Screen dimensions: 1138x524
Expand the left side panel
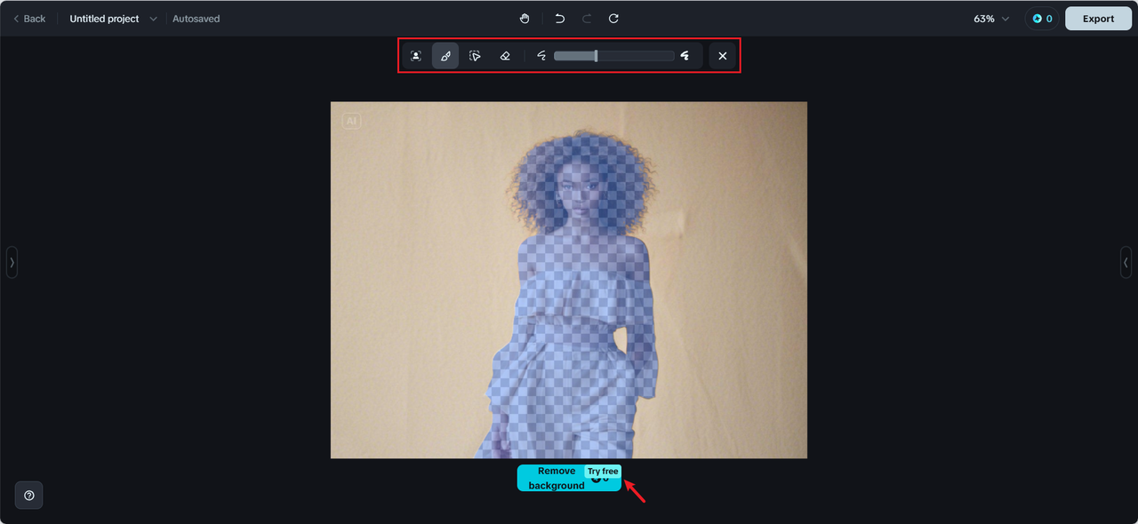click(12, 263)
